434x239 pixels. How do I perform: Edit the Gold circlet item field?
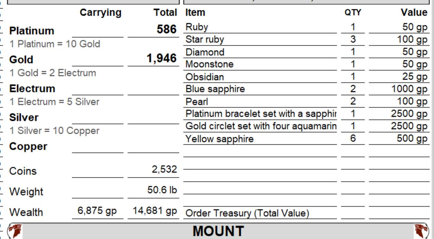click(x=260, y=126)
